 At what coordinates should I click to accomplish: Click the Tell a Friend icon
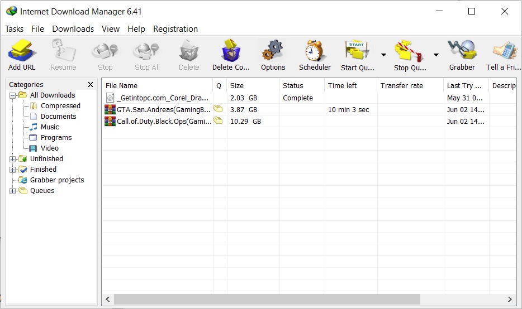point(505,51)
